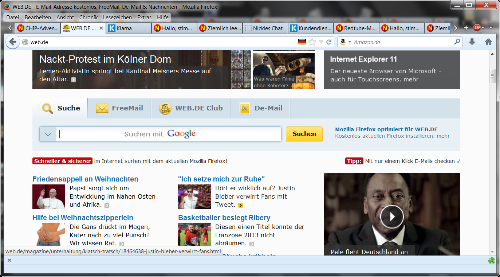
Task: Reload the page with refresh icon
Action: click(x=329, y=42)
